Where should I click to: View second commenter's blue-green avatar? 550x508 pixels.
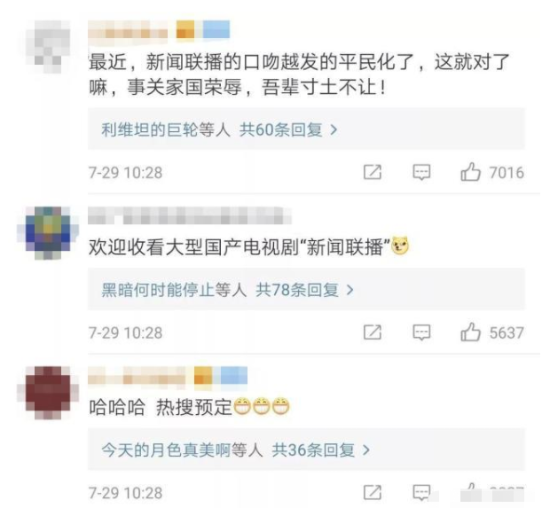[48, 233]
